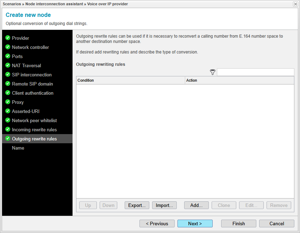Screen dimensions: 300x233
Task: Export the rewriting rules
Action: pyautogui.click(x=137, y=205)
